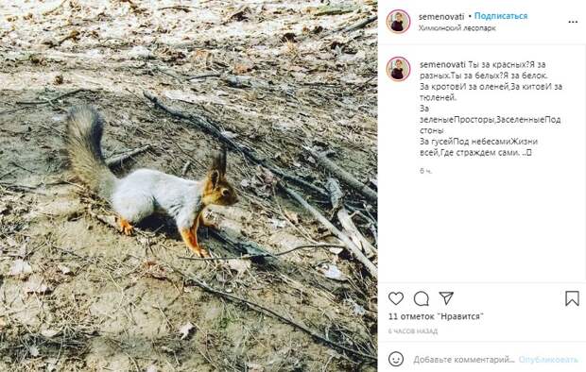
Task: Click the Подписаться follow link
Action: click(x=501, y=16)
